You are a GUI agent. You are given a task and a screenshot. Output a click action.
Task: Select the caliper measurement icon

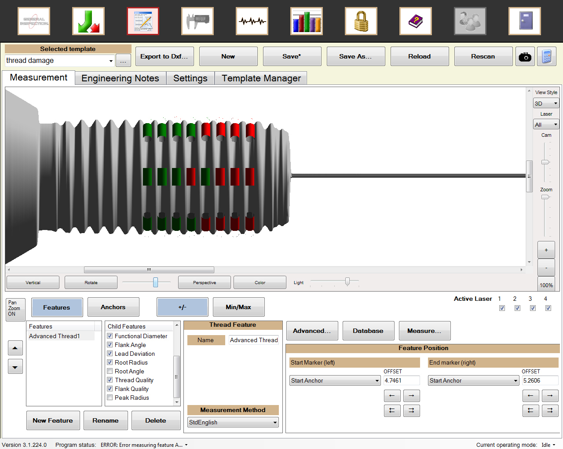click(197, 21)
